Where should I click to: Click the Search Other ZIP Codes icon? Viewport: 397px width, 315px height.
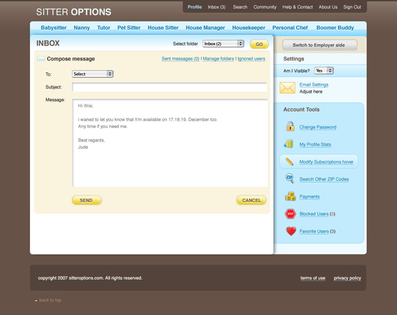tap(289, 179)
